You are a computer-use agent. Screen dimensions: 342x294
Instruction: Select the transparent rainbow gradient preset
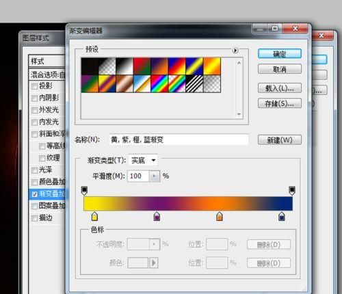point(177,83)
